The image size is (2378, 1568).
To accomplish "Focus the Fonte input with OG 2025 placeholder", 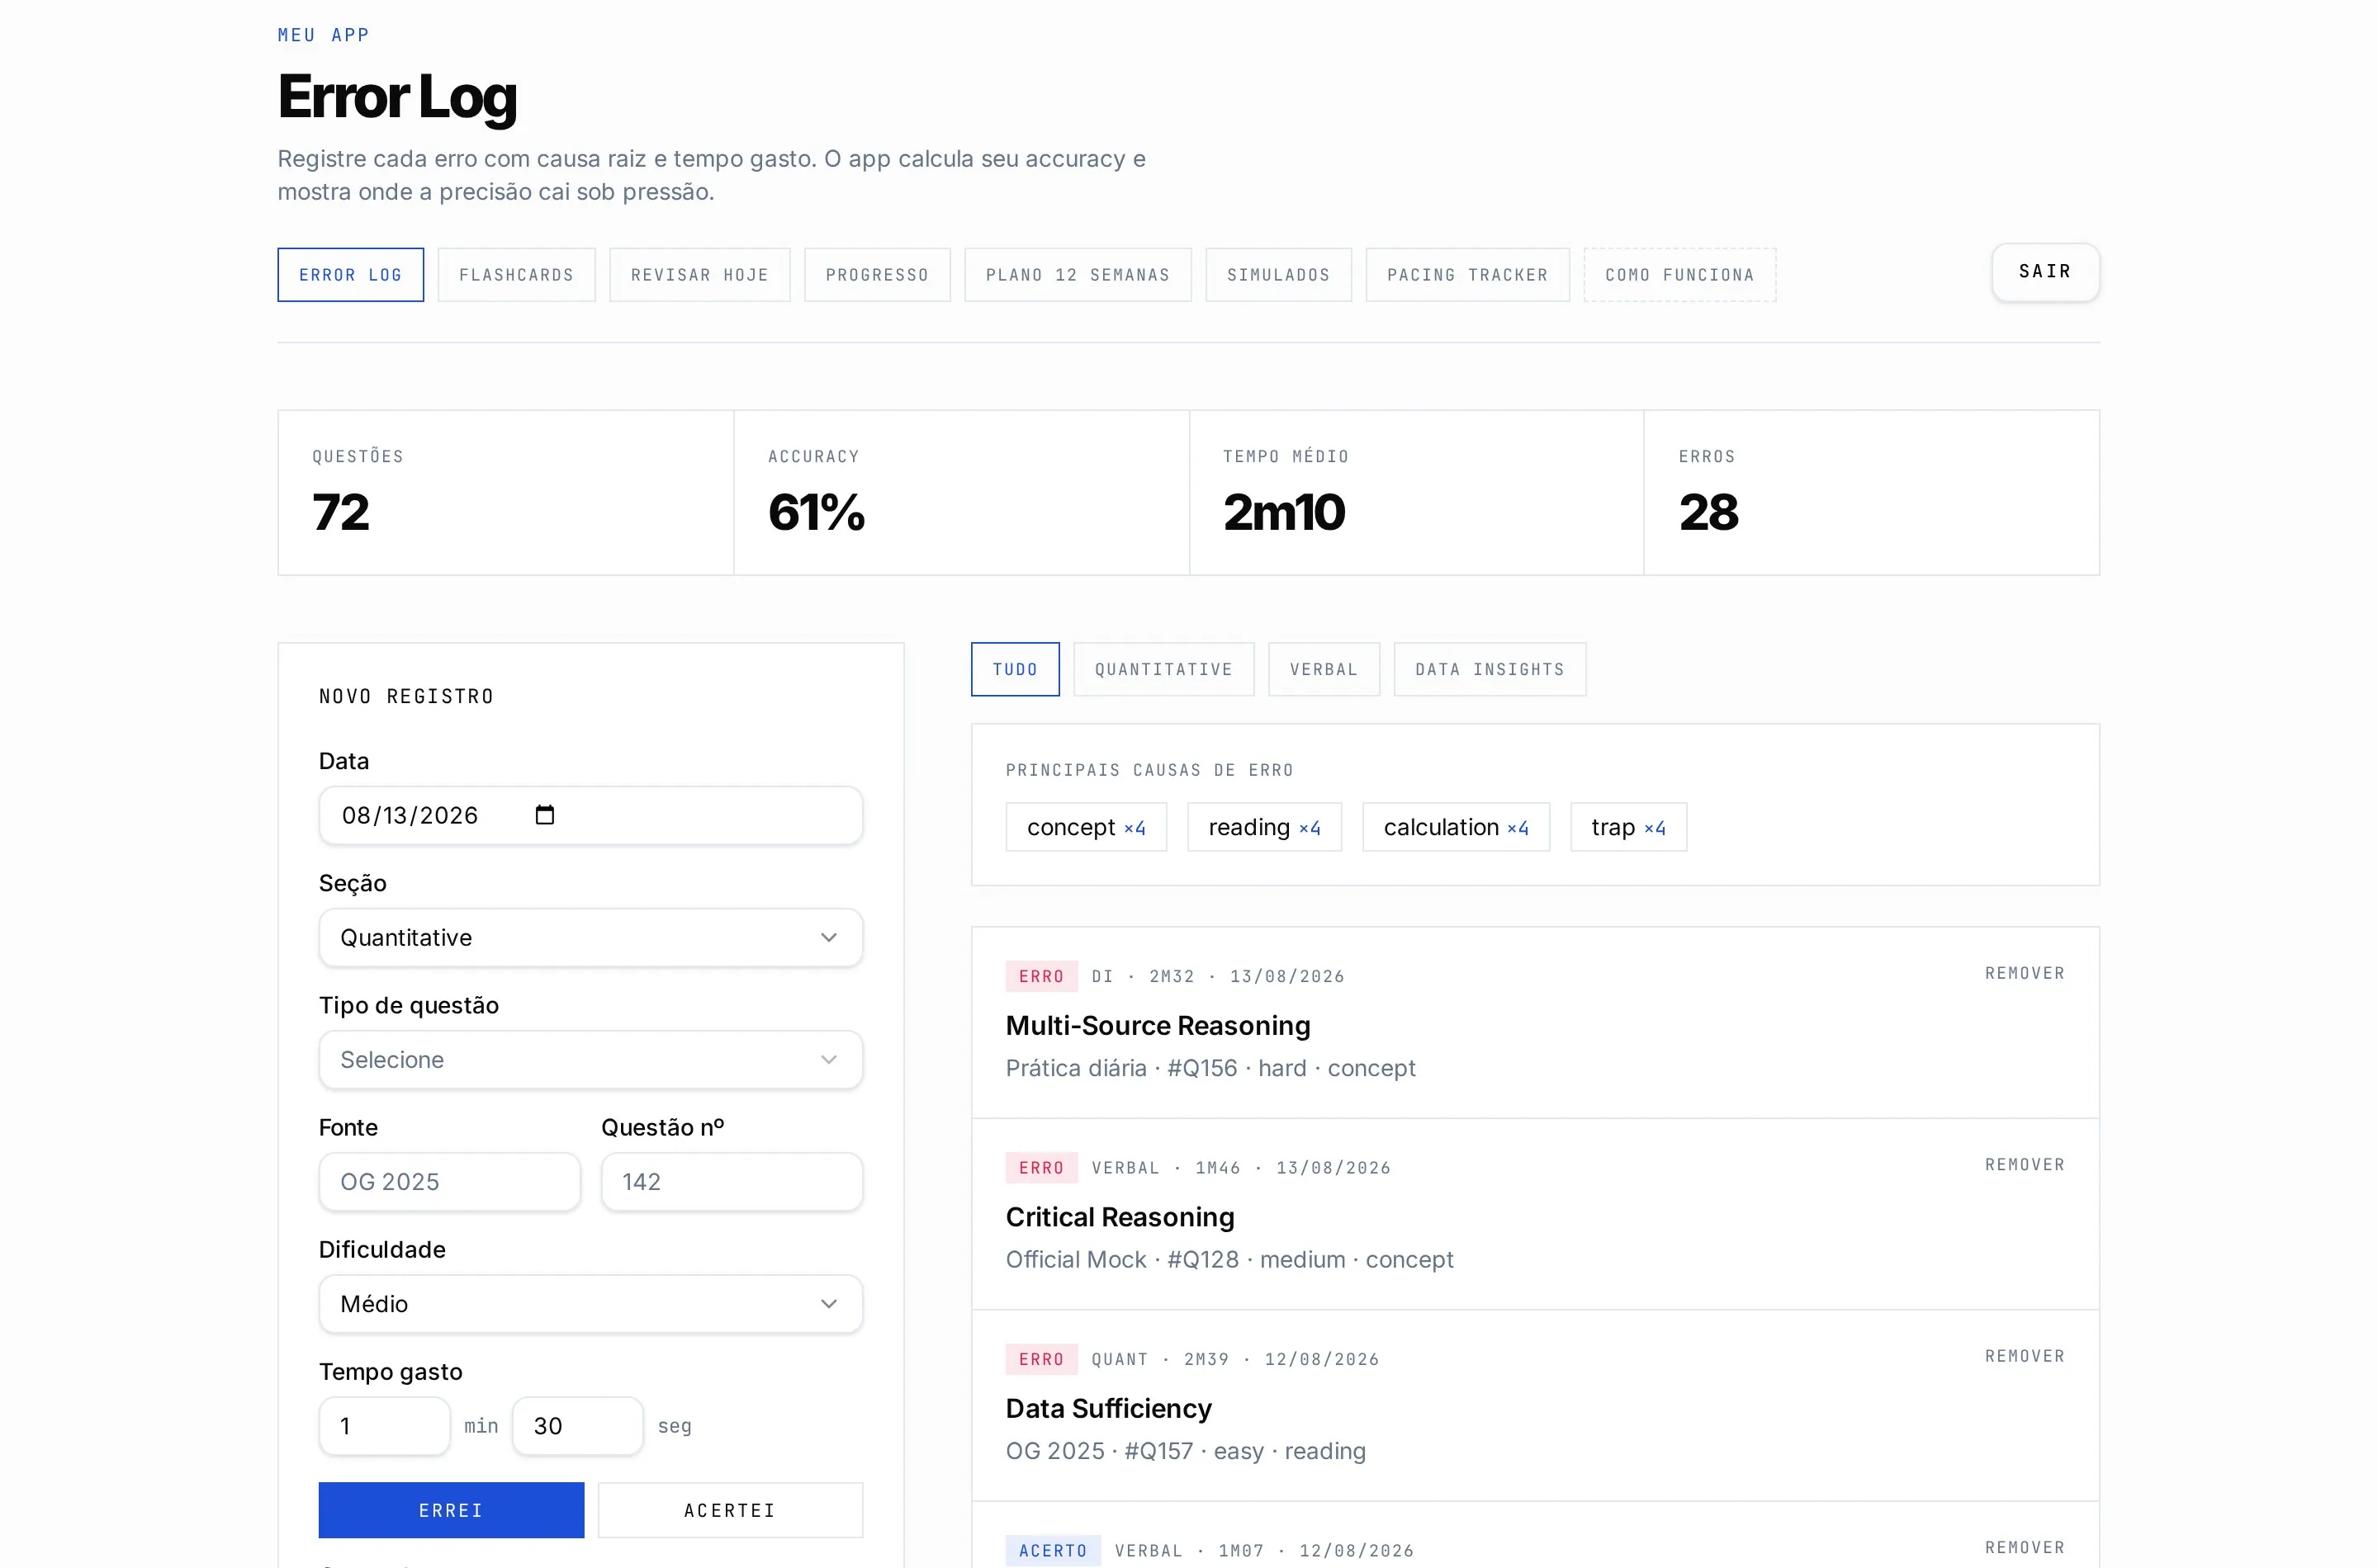I will click(449, 1182).
